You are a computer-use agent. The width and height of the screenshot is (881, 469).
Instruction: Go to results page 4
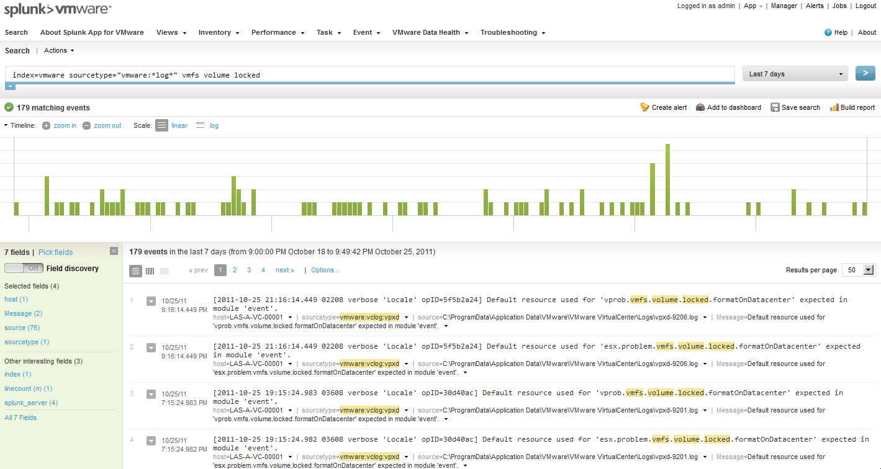[263, 270]
